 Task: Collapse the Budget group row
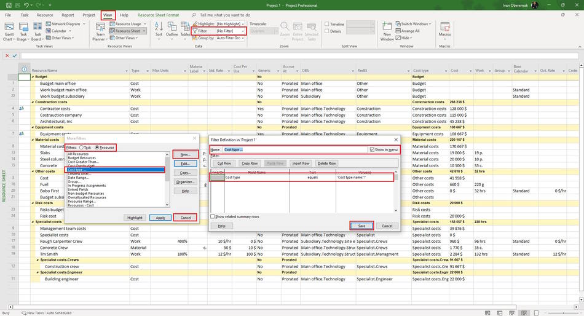(x=33, y=77)
